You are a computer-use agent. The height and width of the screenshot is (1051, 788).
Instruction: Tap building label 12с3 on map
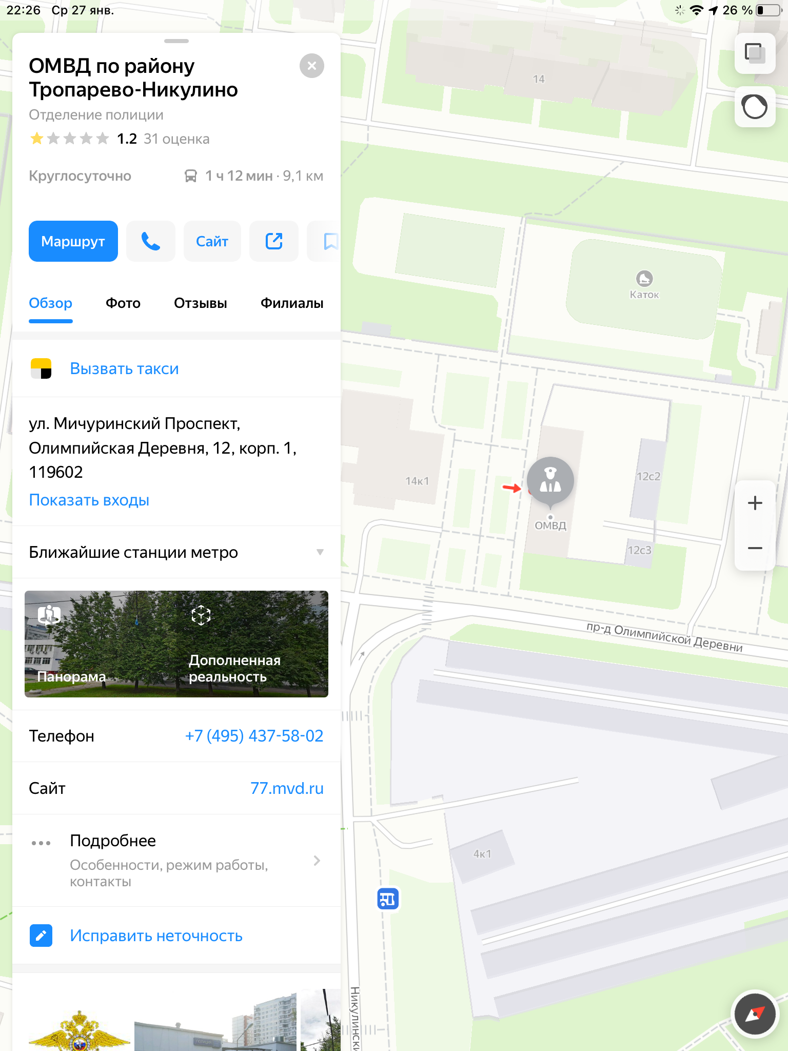pos(639,550)
